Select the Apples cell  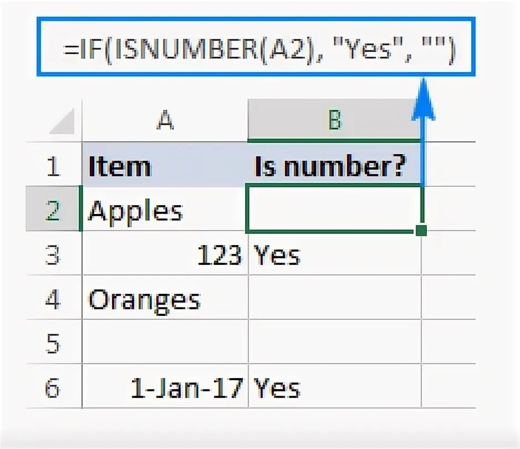pyautogui.click(x=165, y=208)
